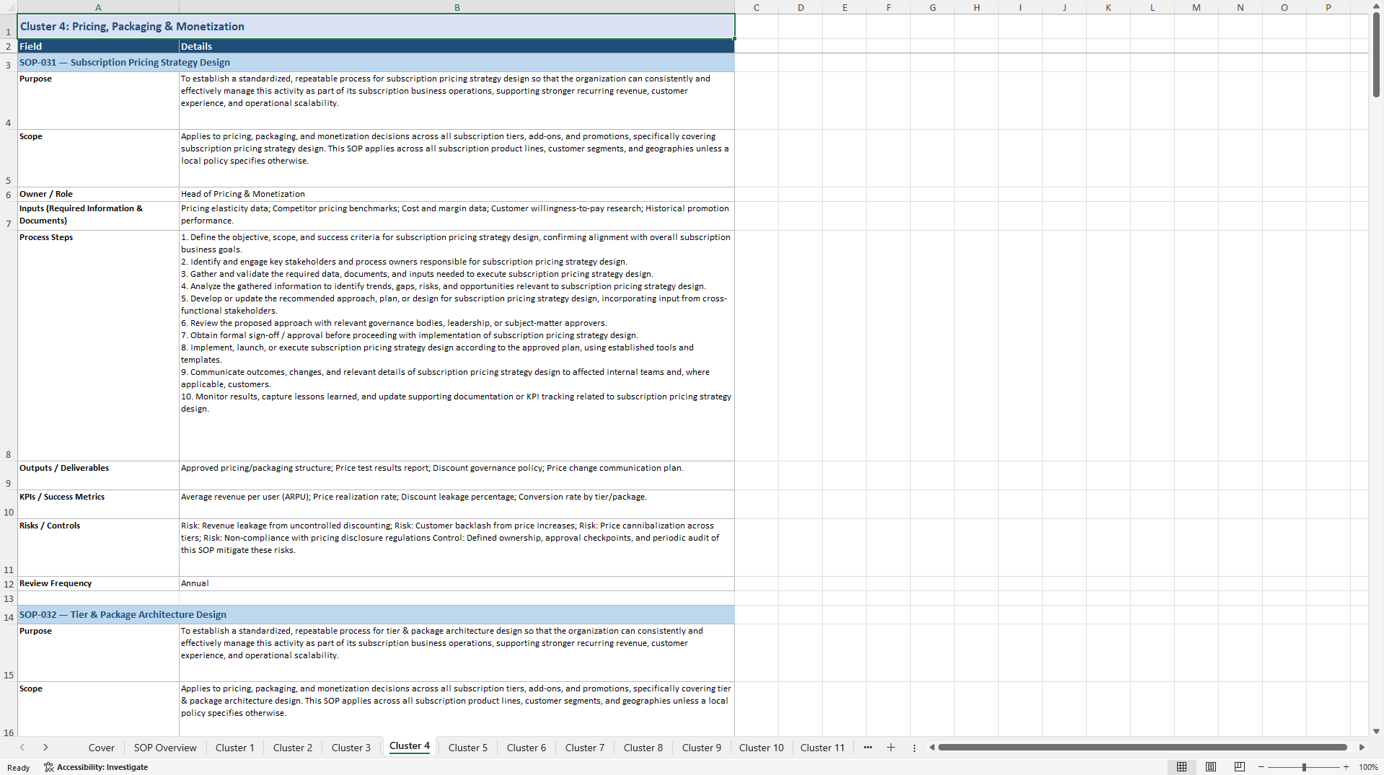
Task: Switch to Normal view icon
Action: coord(1181,767)
